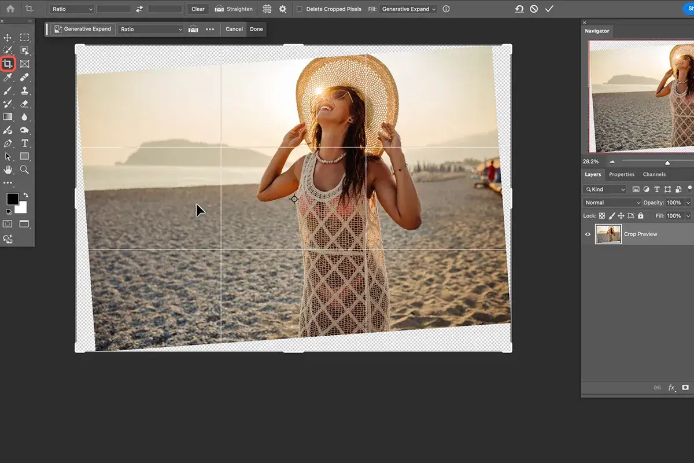Click the Crop Preview layer thumbnail

(x=608, y=234)
